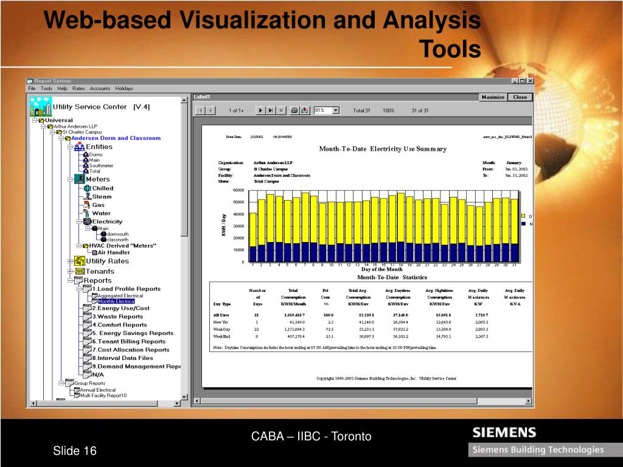
Task: Collapse the Group Reports node
Action: [61, 383]
